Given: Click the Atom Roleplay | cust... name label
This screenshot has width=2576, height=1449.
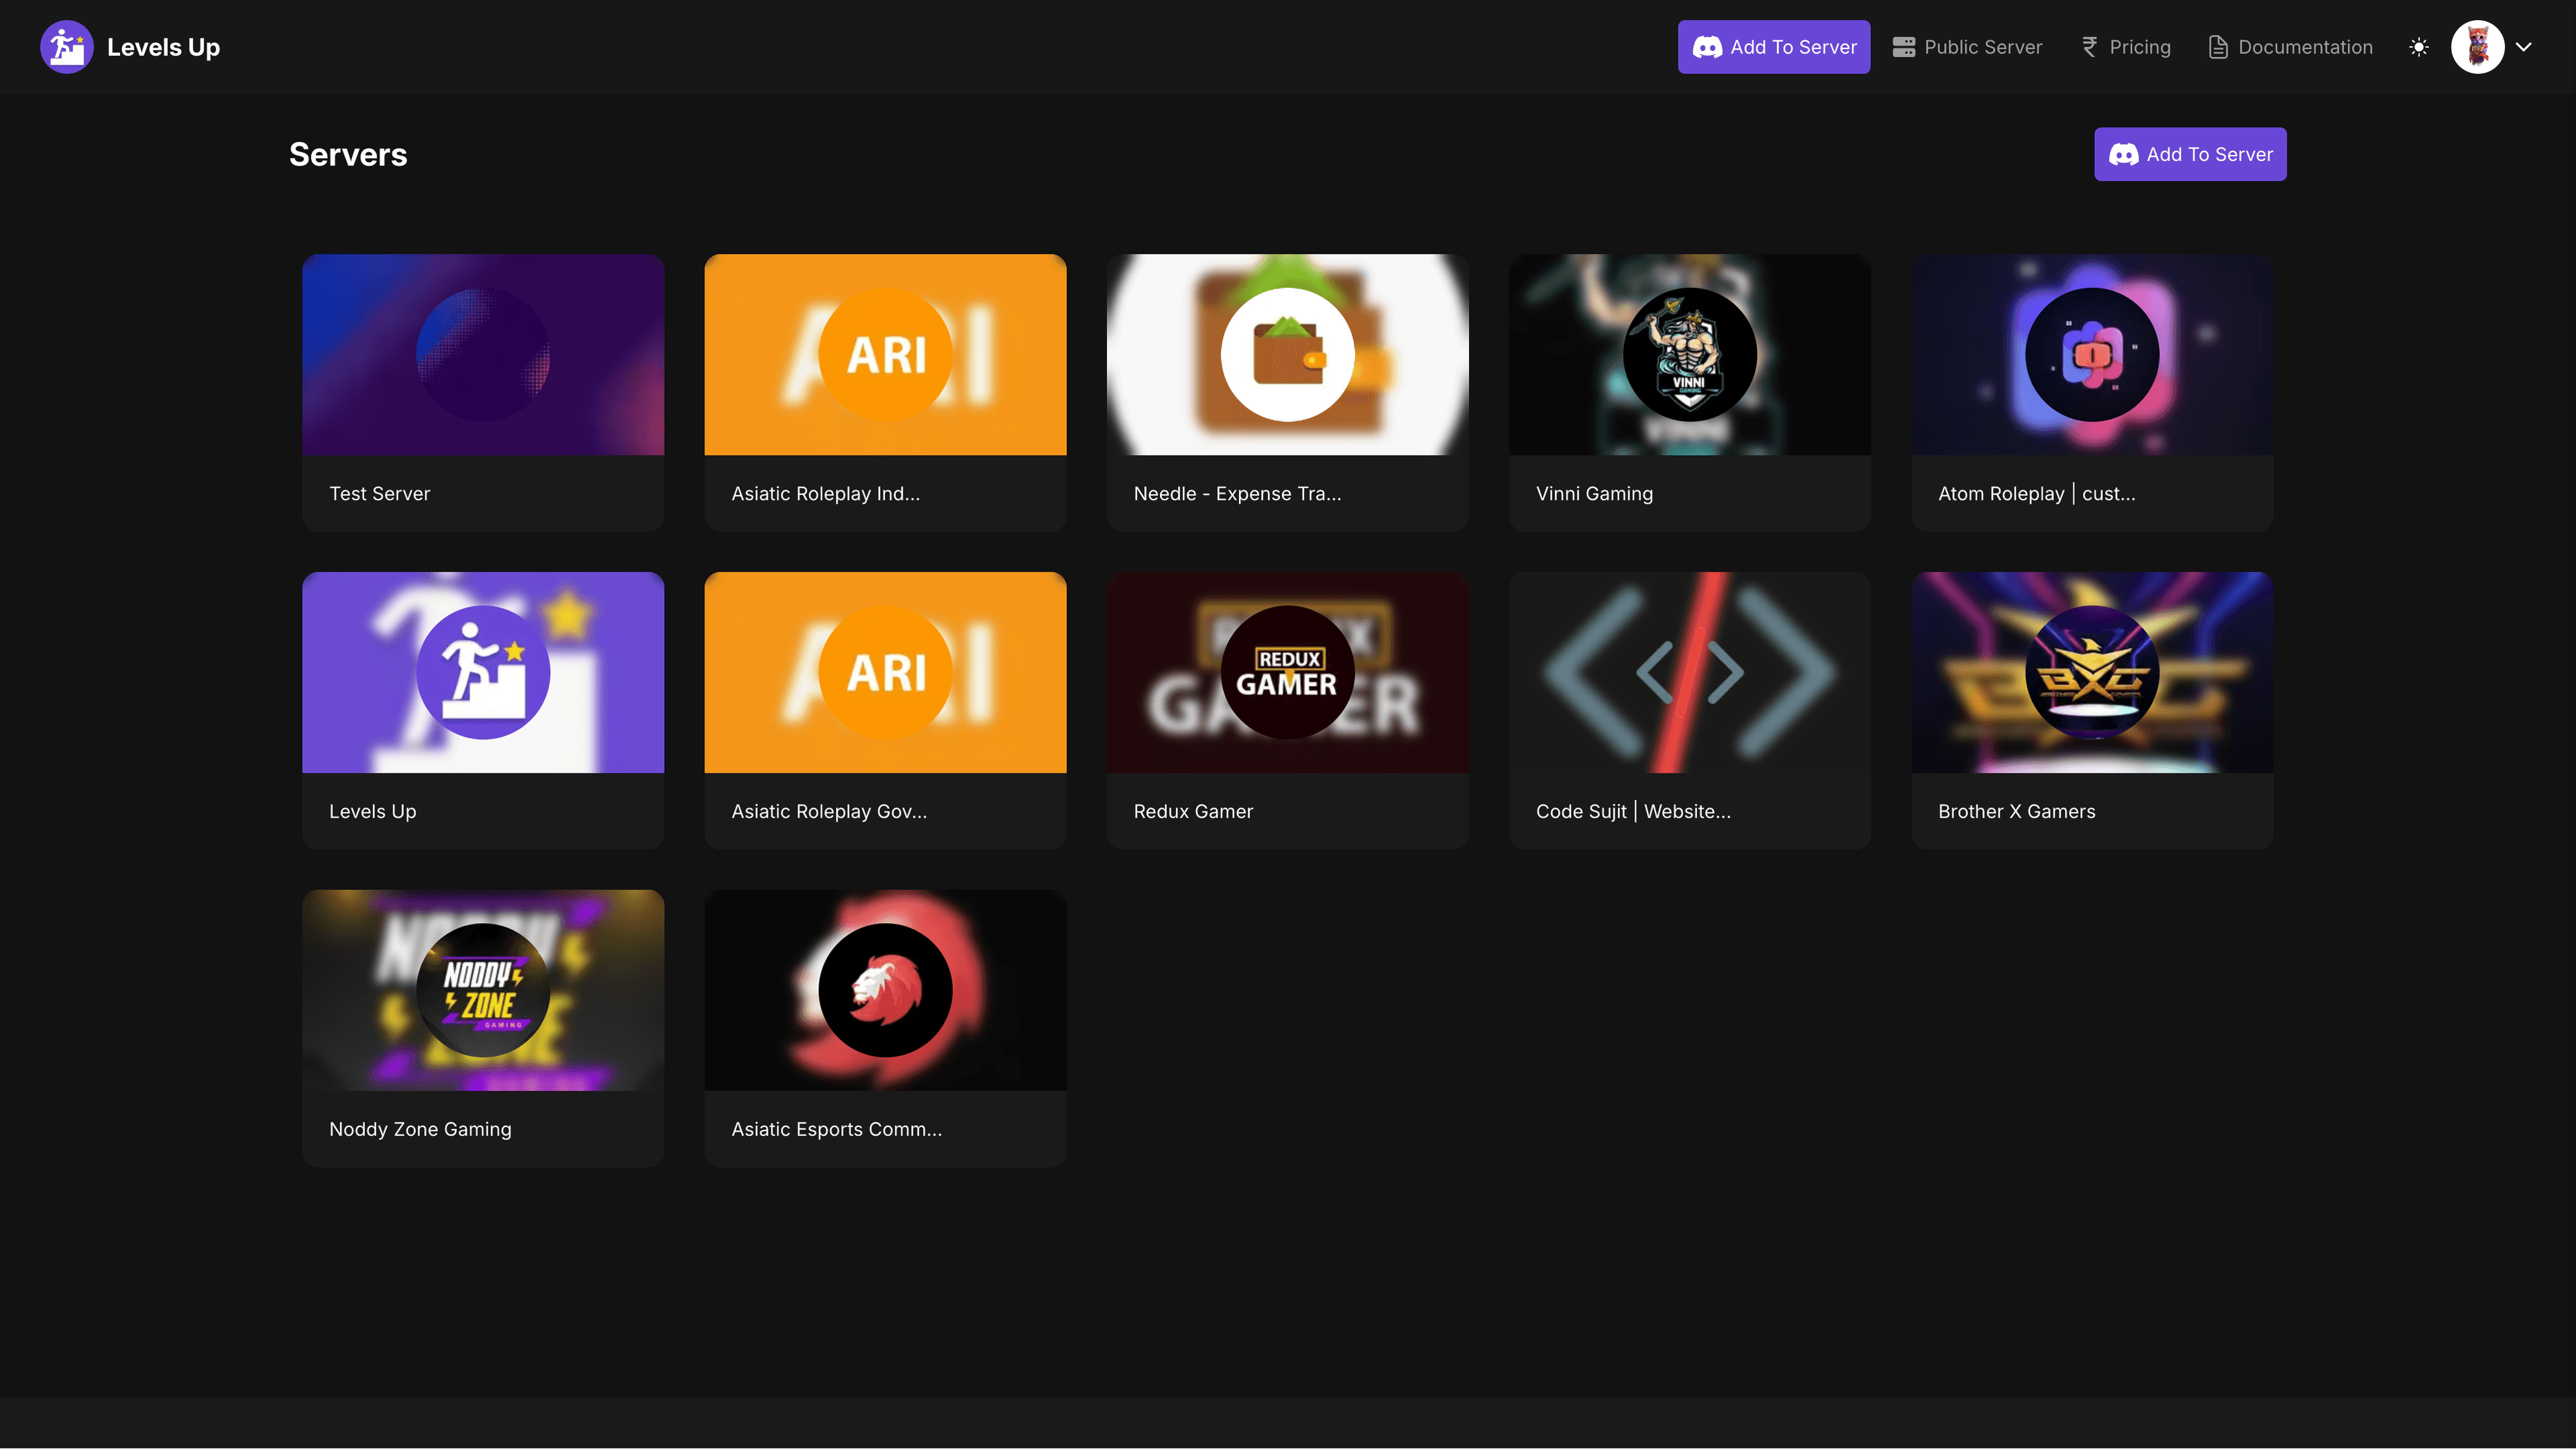Looking at the screenshot, I should (x=2037, y=494).
